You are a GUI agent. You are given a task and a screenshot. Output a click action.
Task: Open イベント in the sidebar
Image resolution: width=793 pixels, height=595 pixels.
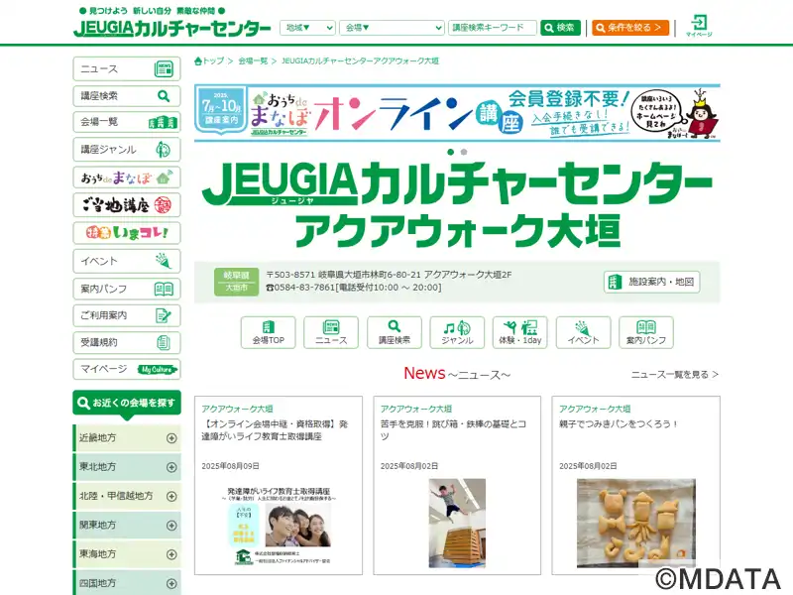tap(127, 261)
